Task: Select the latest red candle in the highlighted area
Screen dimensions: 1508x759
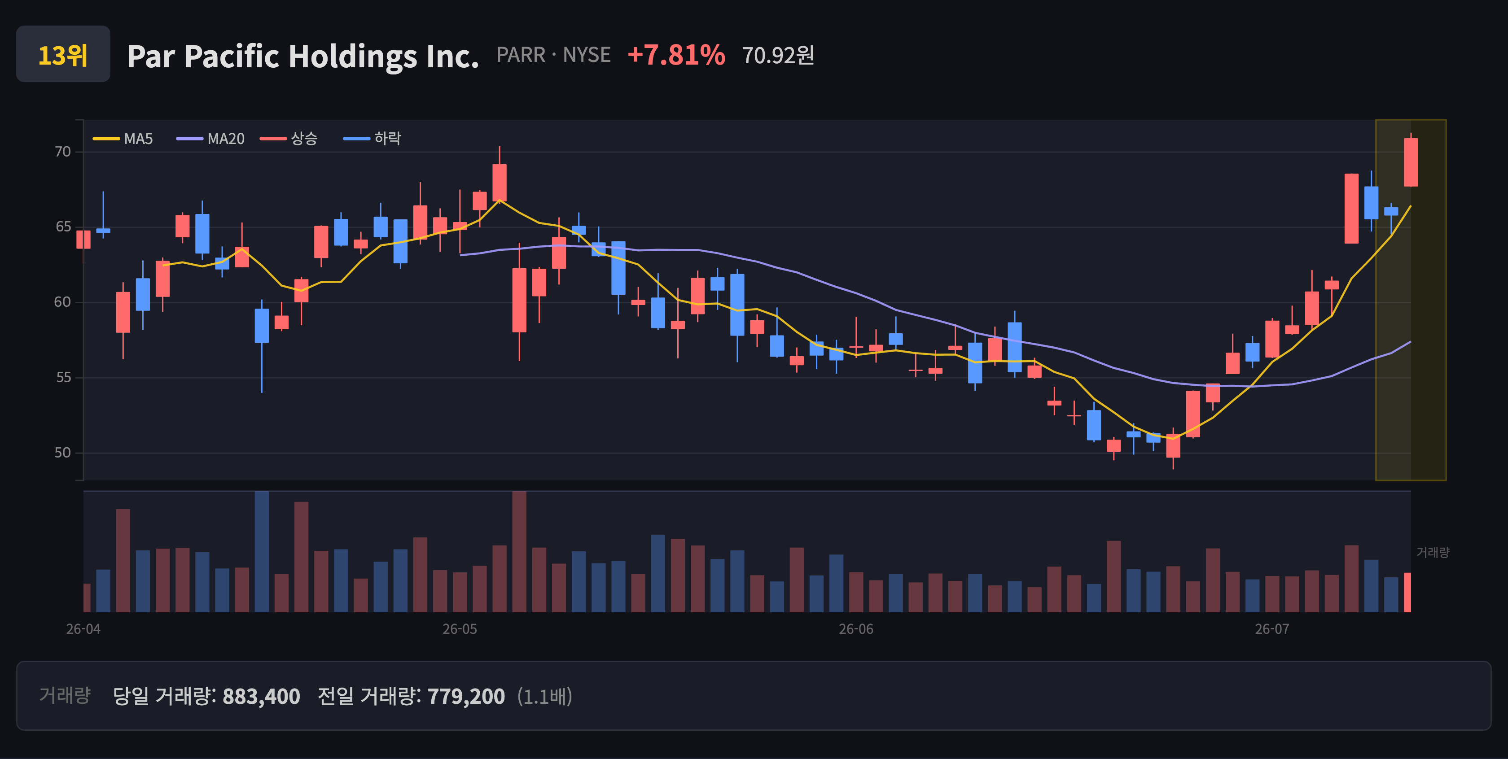Action: (1411, 162)
